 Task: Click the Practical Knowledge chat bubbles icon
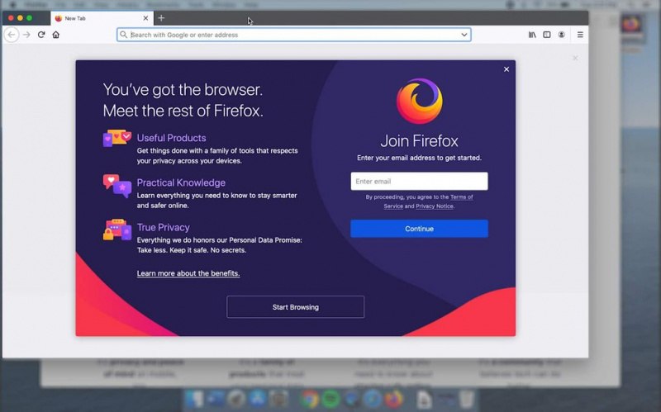click(x=117, y=186)
